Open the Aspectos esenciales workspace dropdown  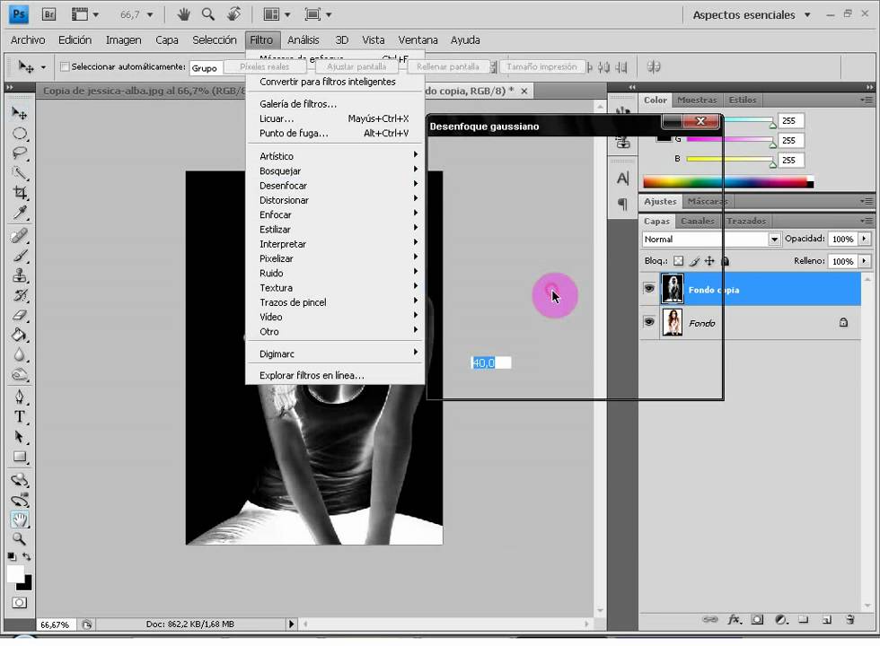(752, 15)
